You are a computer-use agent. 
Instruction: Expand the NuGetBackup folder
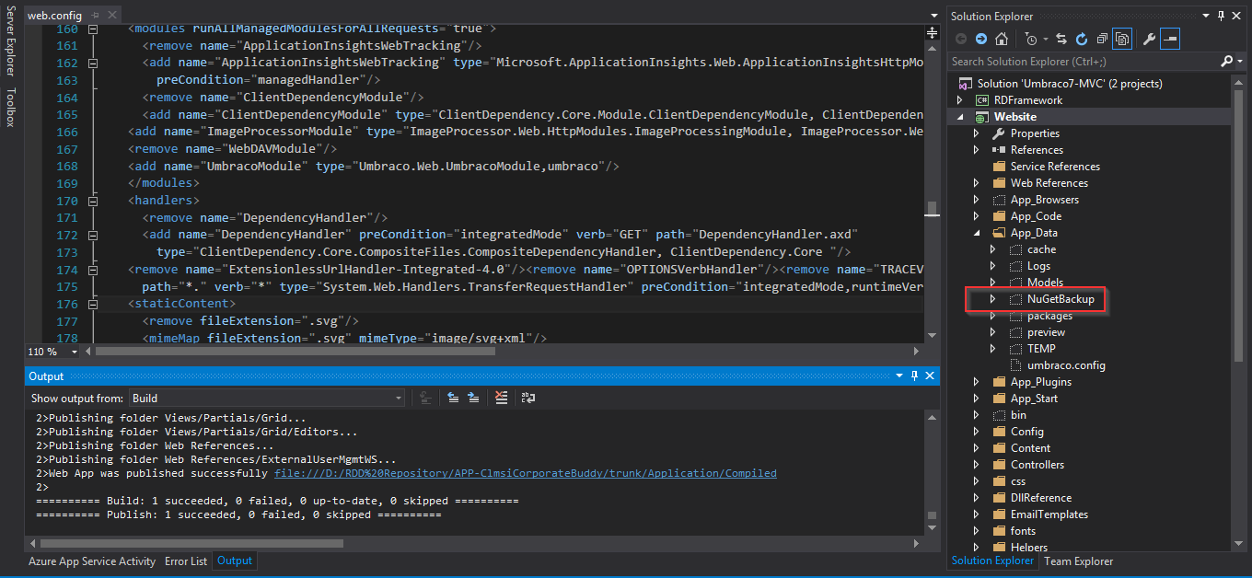tap(993, 299)
